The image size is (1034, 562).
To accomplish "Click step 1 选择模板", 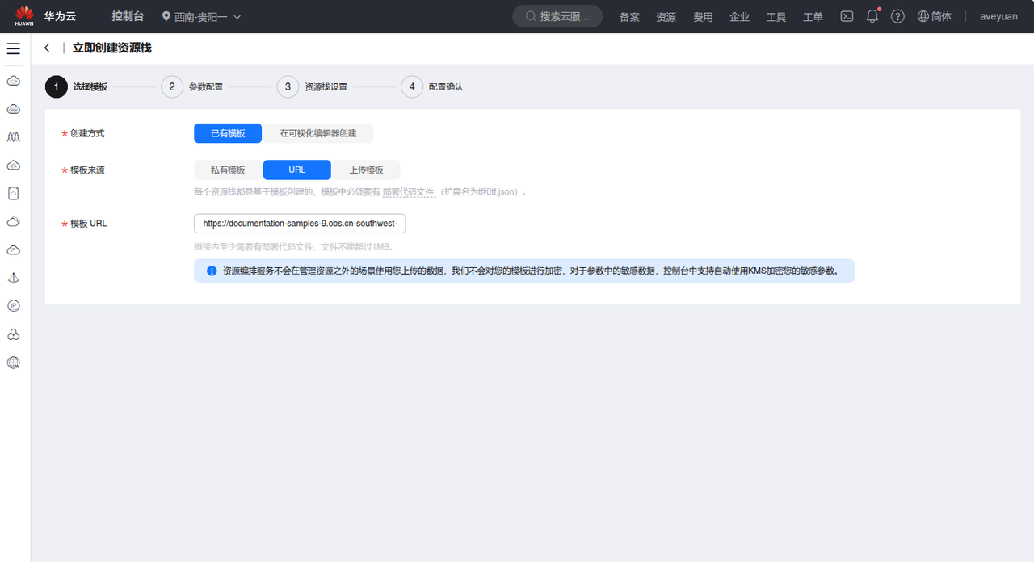I will tap(77, 86).
